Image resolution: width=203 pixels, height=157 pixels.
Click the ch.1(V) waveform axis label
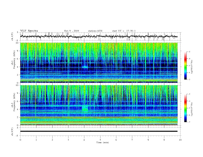click(x=12, y=36)
